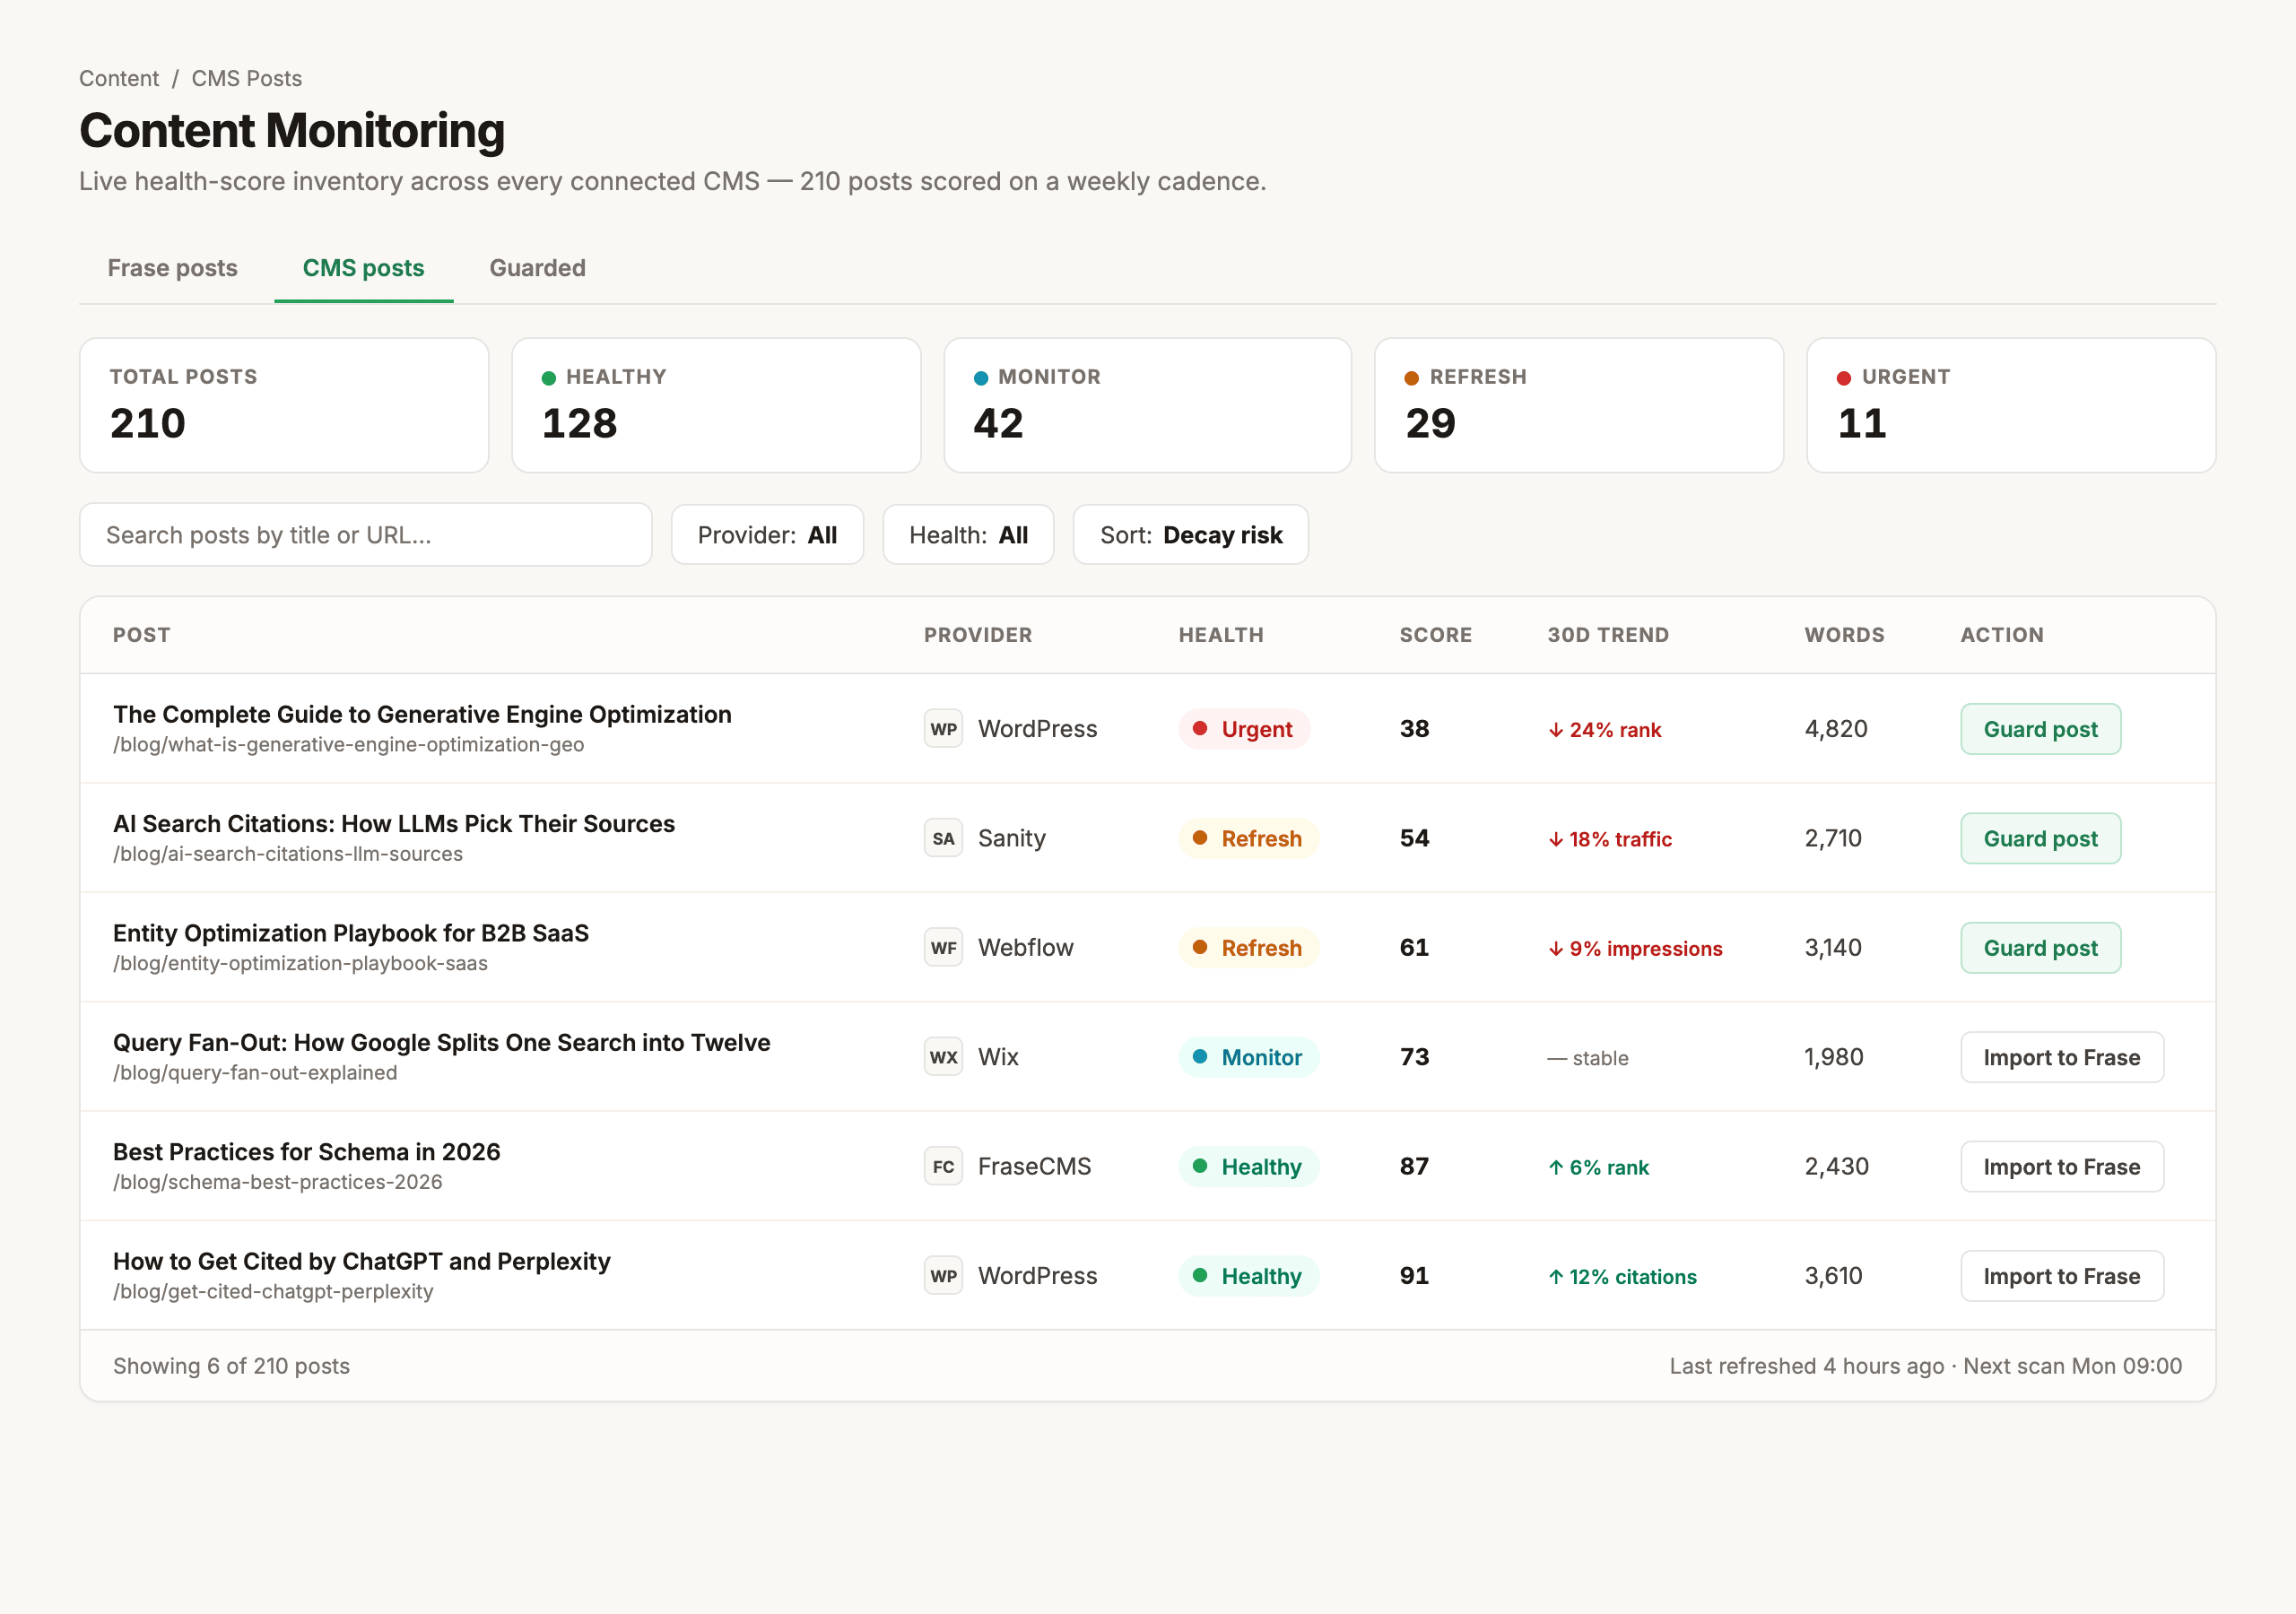Open the Health filter dropdown
Viewport: 2296px width, 1614px height.
click(x=967, y=535)
